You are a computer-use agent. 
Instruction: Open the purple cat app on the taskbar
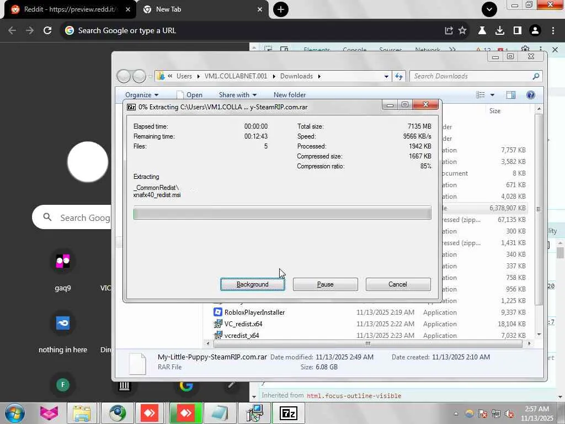click(49, 413)
